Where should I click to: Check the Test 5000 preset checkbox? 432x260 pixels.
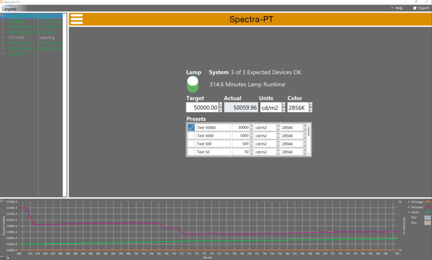click(191, 136)
